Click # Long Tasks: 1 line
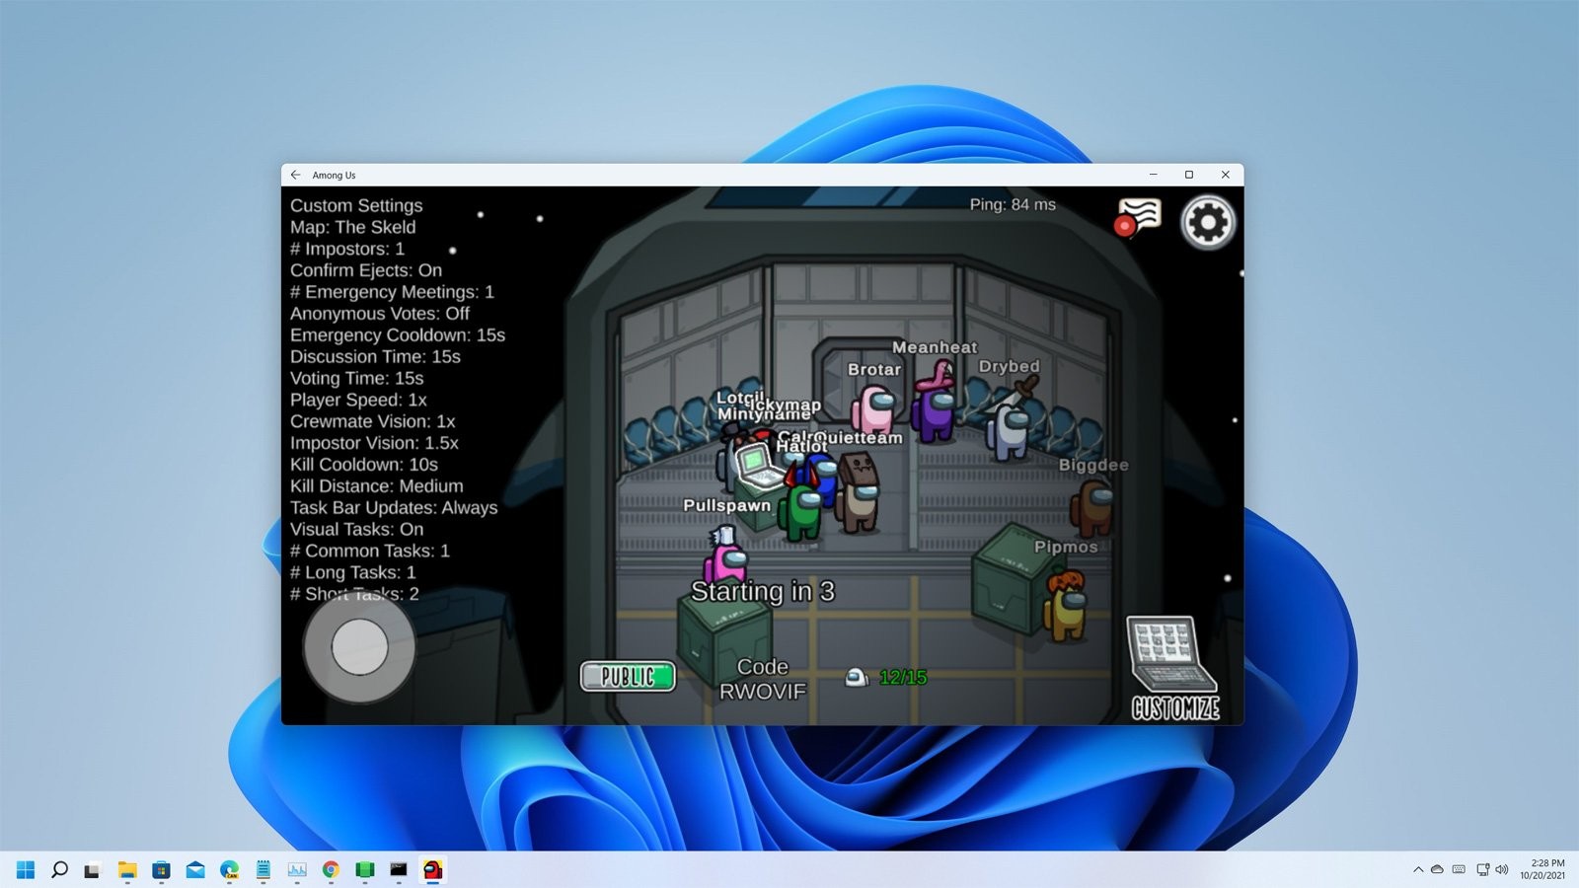The width and height of the screenshot is (1579, 888). 353,573
